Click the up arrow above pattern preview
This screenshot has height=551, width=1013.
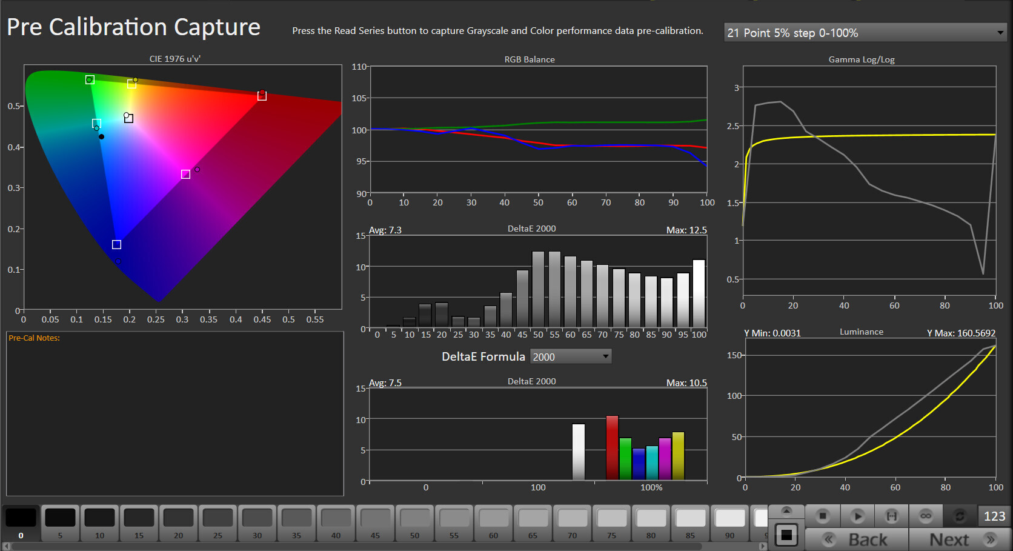(x=786, y=511)
